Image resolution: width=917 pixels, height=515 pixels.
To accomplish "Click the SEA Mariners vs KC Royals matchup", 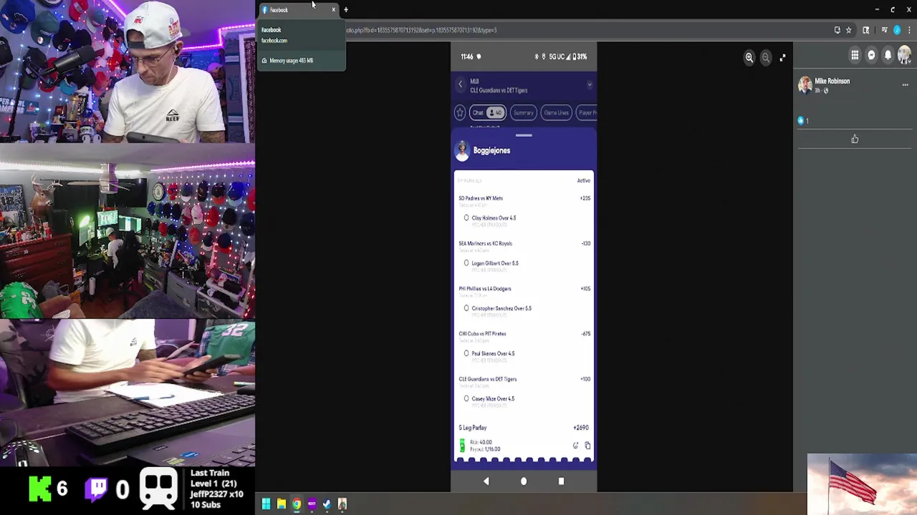I will 485,243.
